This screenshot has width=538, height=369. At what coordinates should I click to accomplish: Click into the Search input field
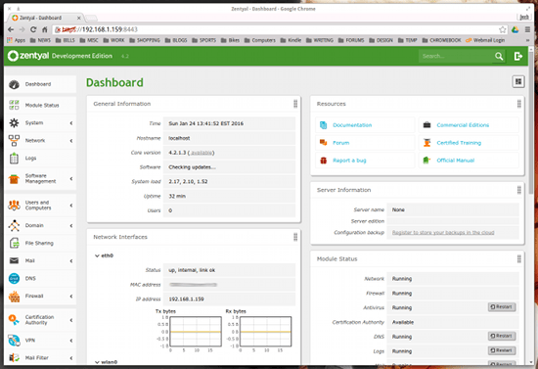456,56
